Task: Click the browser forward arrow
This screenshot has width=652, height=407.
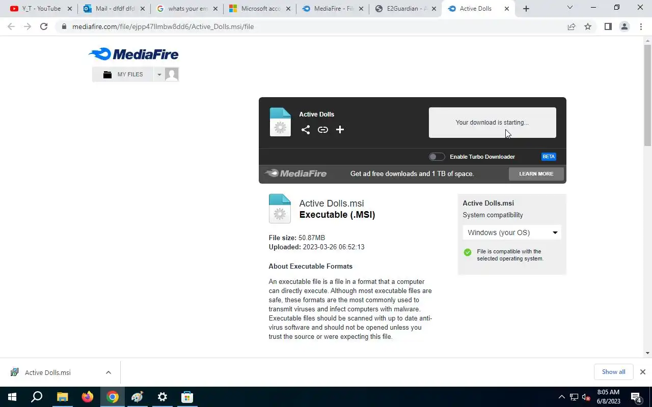Action: 28,26
